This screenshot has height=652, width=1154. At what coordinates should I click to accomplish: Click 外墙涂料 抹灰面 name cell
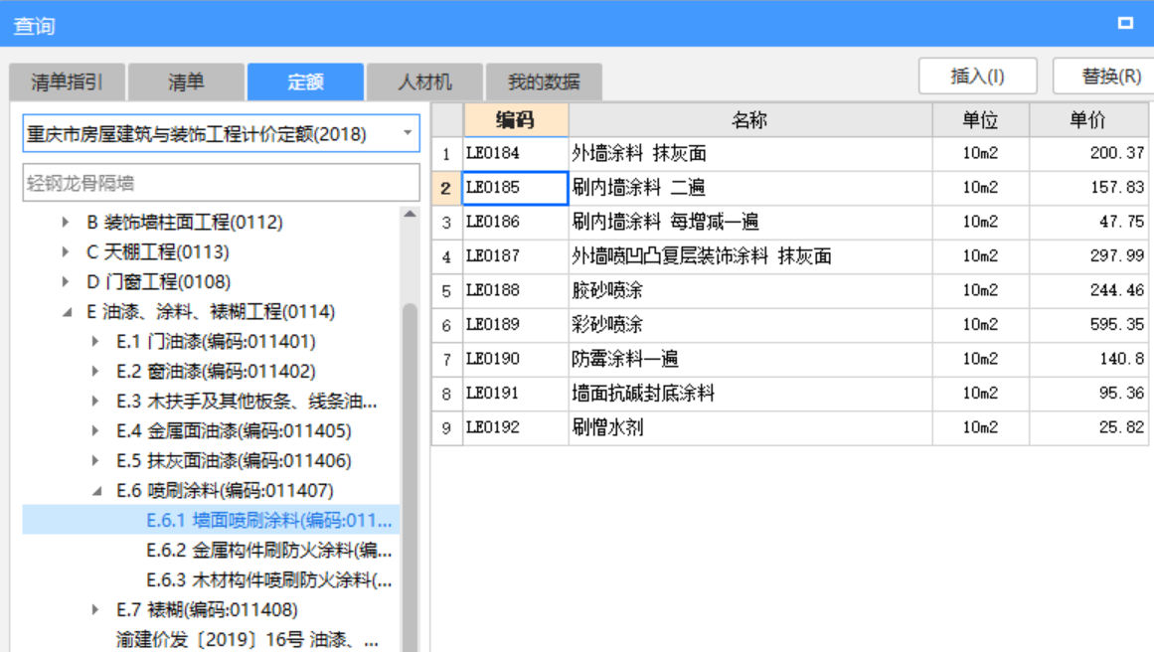[x=750, y=153]
